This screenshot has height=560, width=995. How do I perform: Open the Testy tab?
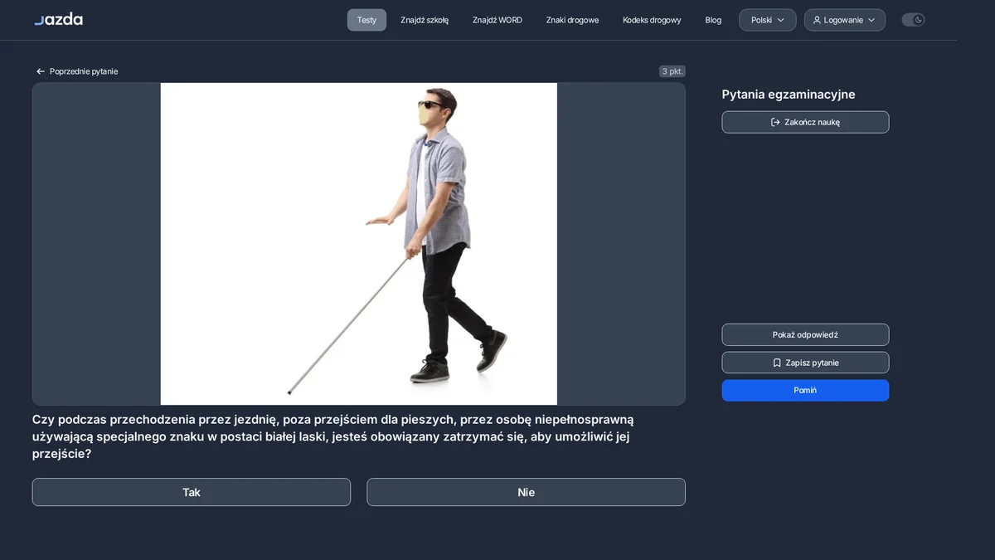[366, 20]
